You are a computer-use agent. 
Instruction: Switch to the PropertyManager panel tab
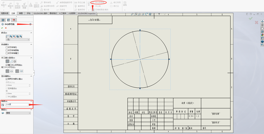(x=8, y=20)
